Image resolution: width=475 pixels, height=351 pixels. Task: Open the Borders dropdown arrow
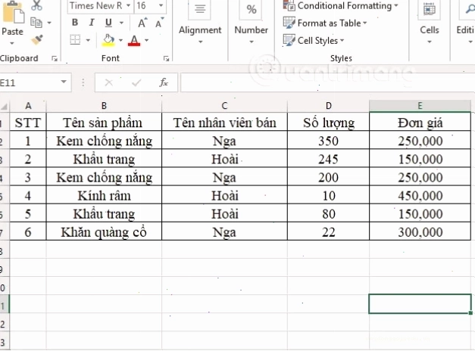(88, 40)
